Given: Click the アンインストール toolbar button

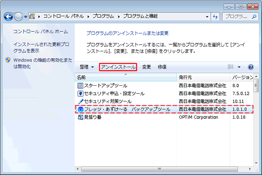Looking at the screenshot, I should pyautogui.click(x=118, y=67).
